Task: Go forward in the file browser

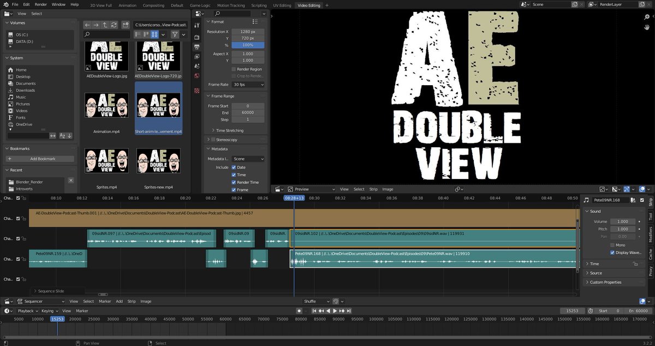Action: click(x=96, y=25)
